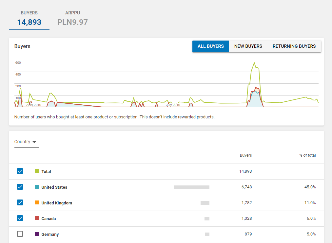
Task: Click the Germany row label
Action: [50, 234]
